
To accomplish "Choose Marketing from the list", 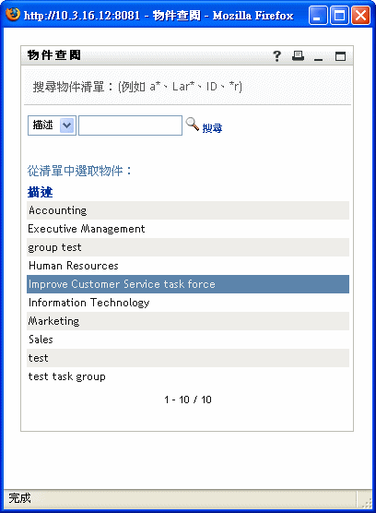I will coord(188,321).
